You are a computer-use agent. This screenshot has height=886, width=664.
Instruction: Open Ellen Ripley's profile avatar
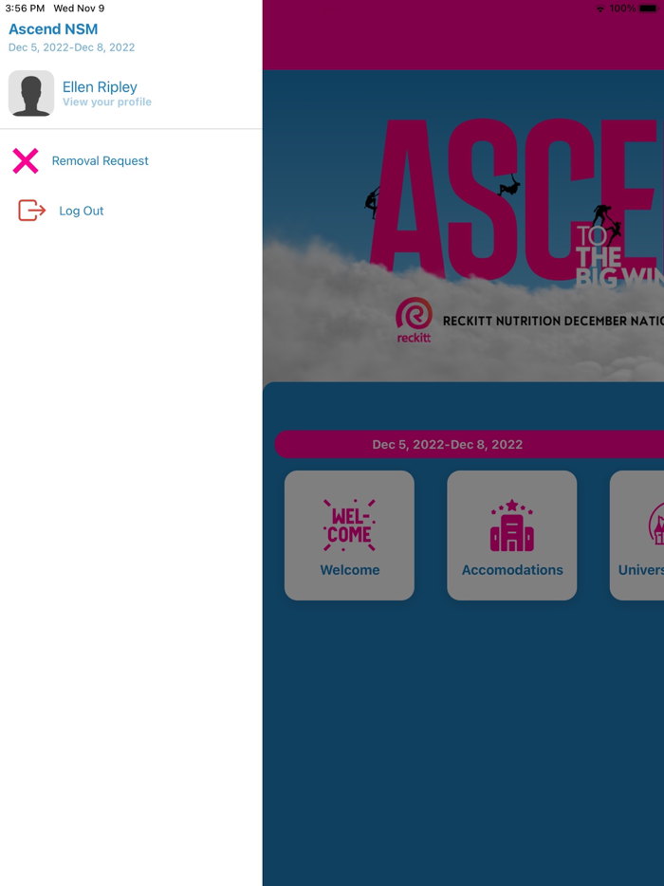(x=31, y=93)
